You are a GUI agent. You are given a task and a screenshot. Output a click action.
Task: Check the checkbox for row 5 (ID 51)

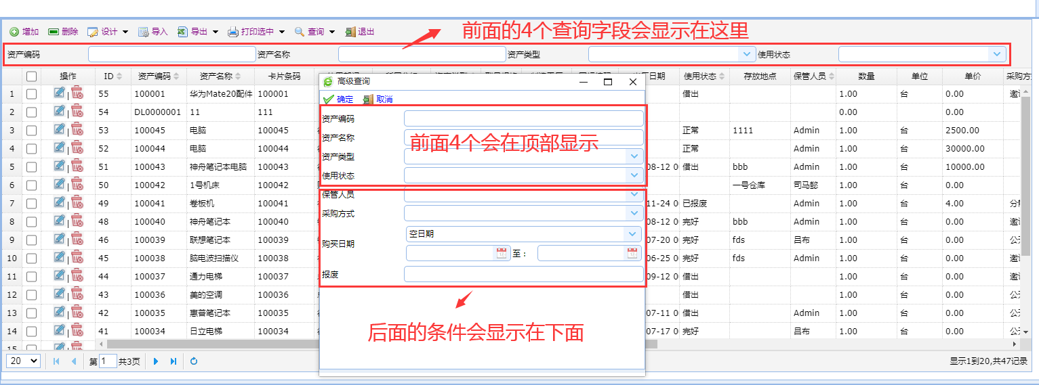[x=31, y=167]
